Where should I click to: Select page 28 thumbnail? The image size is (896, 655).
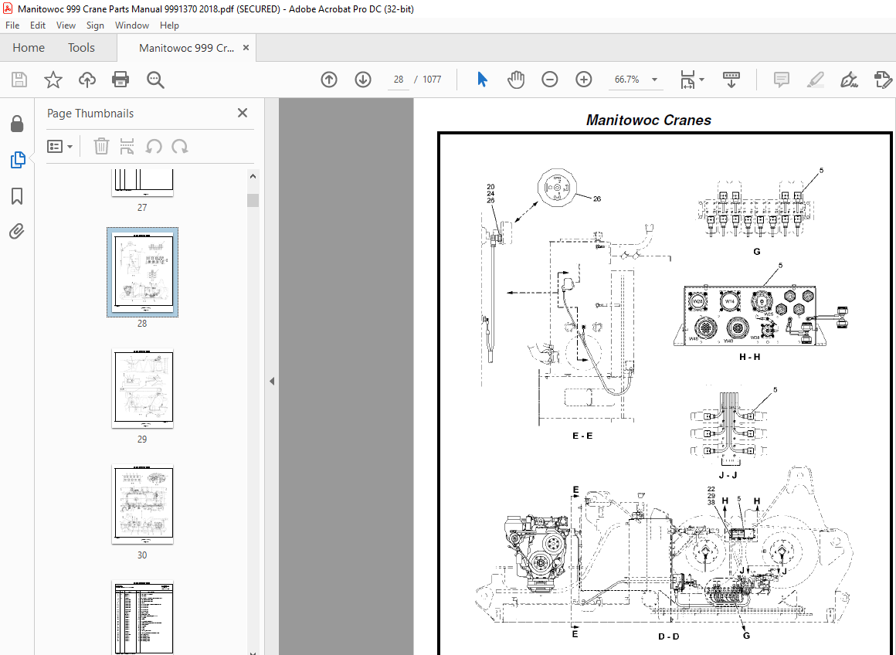[x=142, y=272]
